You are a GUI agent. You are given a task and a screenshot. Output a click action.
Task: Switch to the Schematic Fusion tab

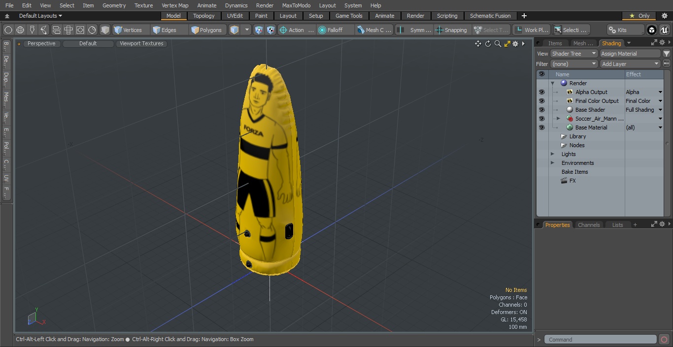490,16
